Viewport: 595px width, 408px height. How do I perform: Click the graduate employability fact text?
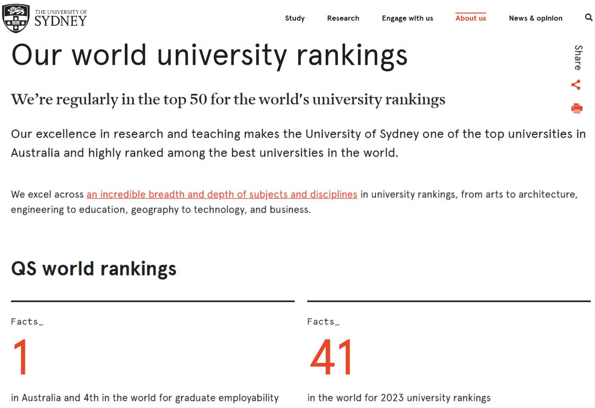(145, 398)
